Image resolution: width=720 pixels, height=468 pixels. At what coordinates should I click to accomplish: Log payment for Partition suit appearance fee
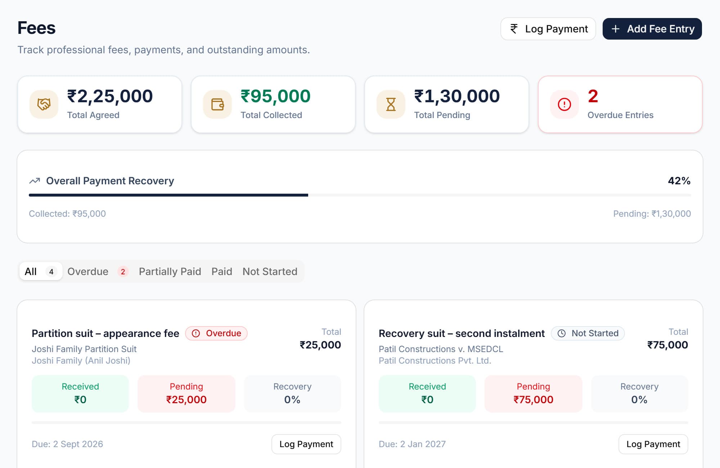point(306,444)
